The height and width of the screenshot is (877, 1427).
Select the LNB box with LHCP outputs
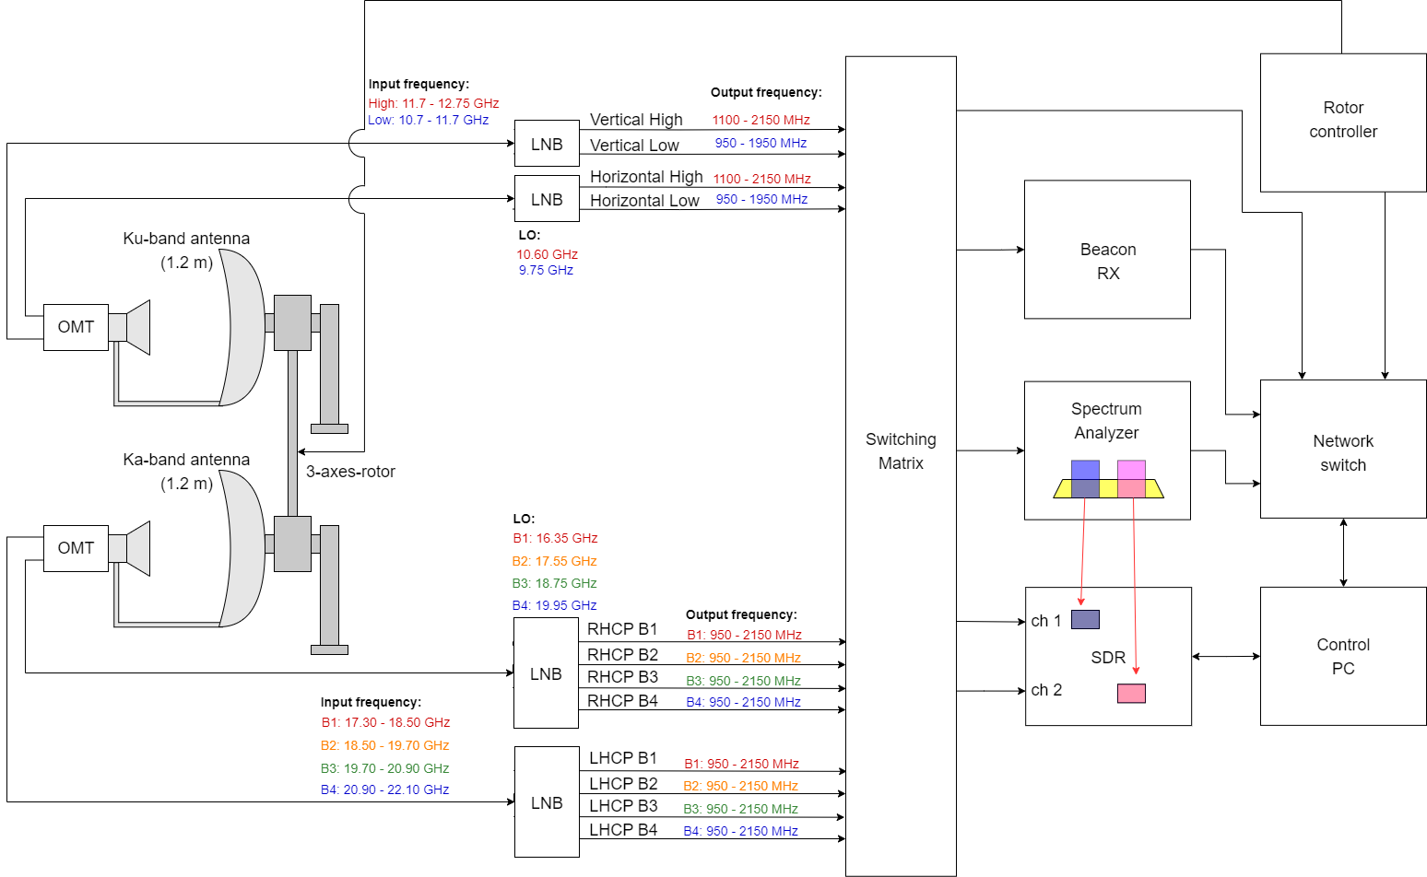(x=547, y=802)
